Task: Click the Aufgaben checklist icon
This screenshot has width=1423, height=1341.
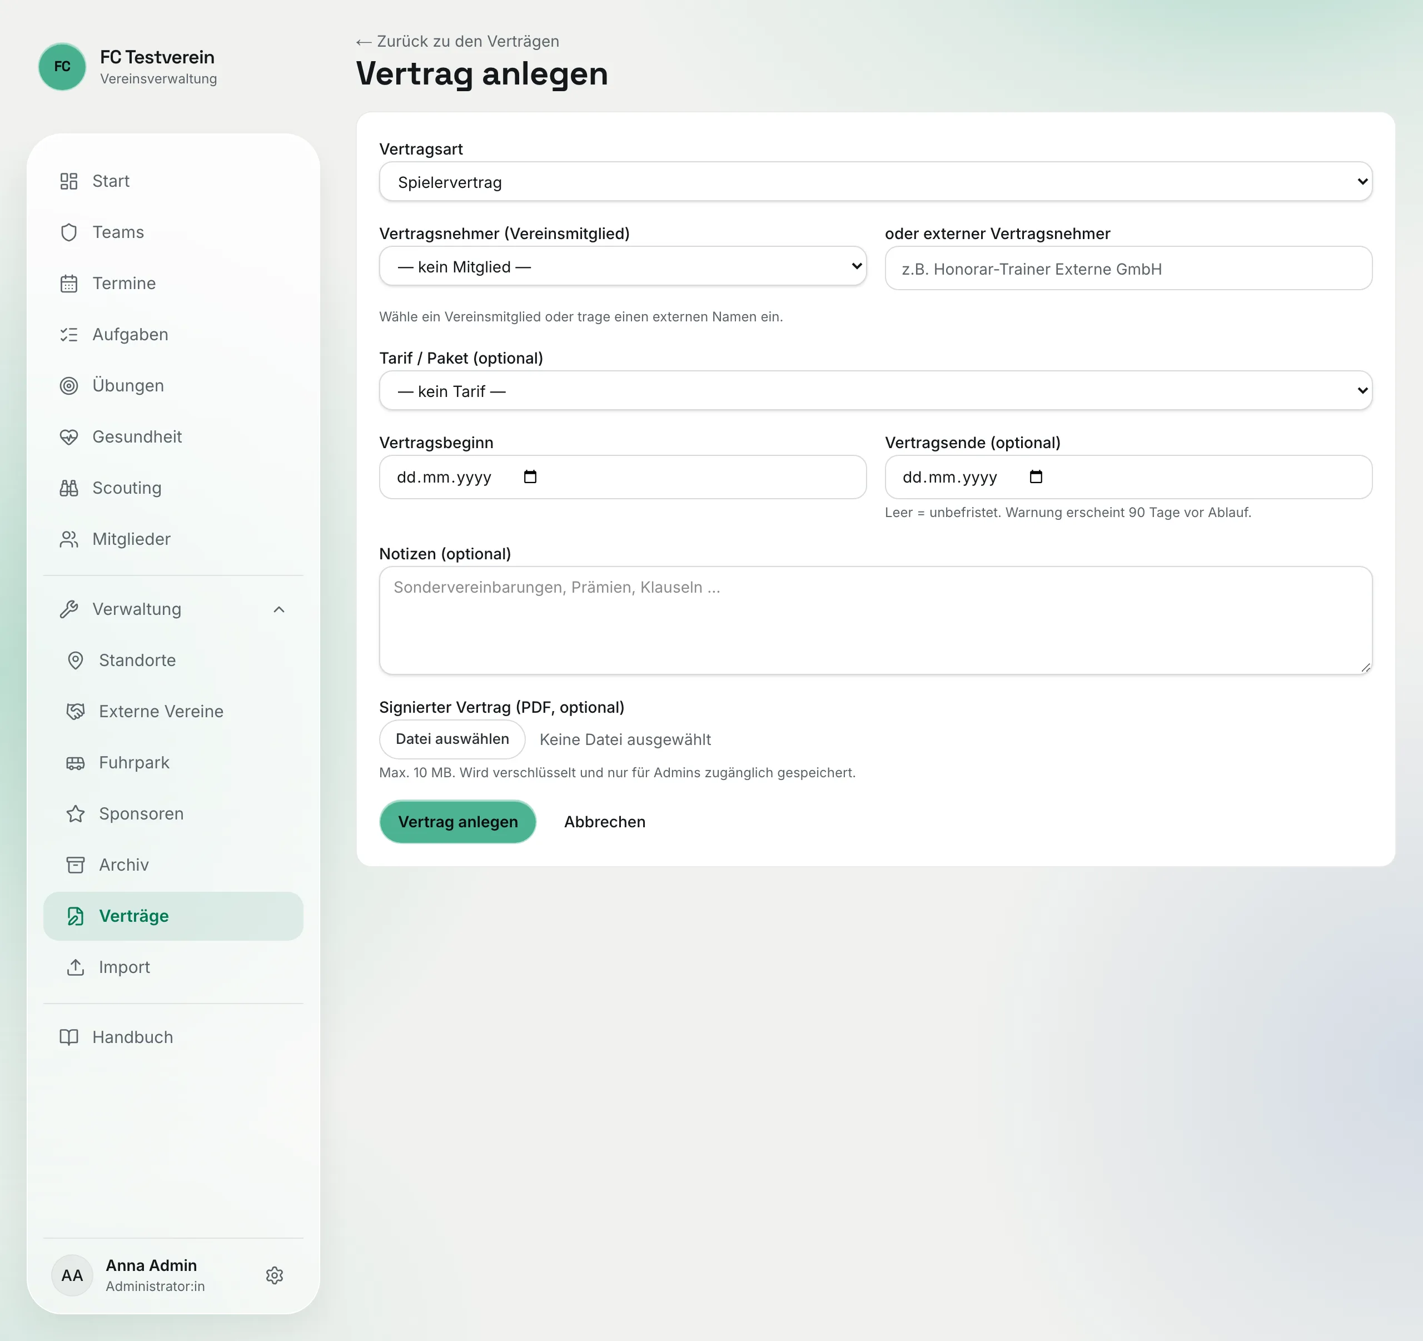Action: [x=69, y=334]
